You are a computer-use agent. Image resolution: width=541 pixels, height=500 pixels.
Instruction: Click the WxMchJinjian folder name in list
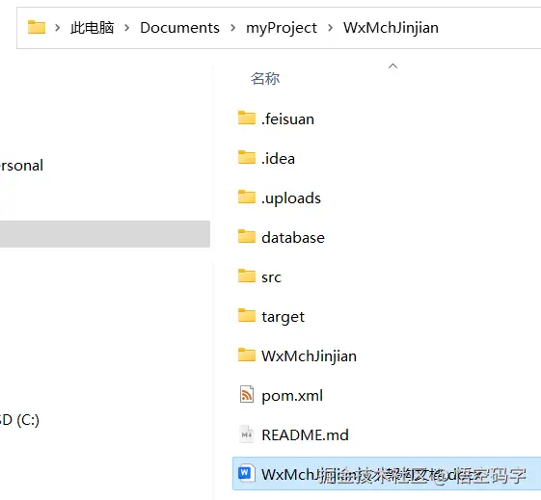(309, 355)
